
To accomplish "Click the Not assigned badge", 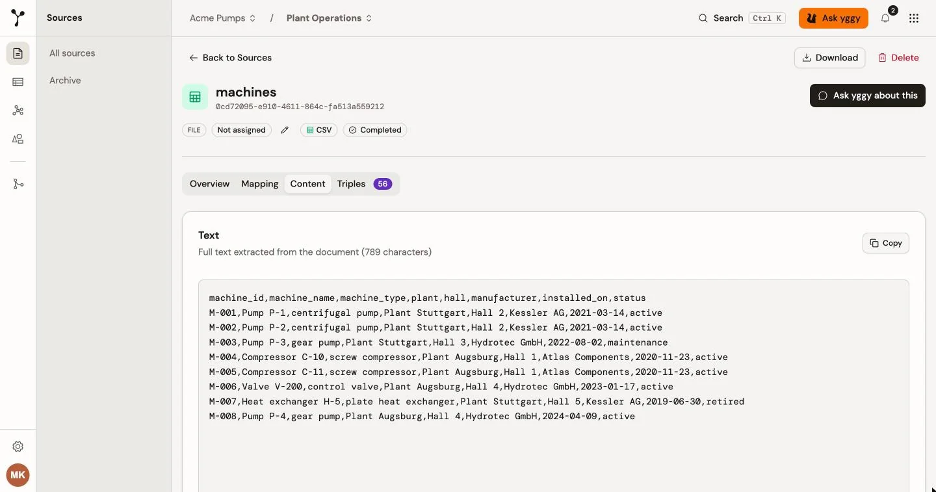I will pyautogui.click(x=242, y=130).
